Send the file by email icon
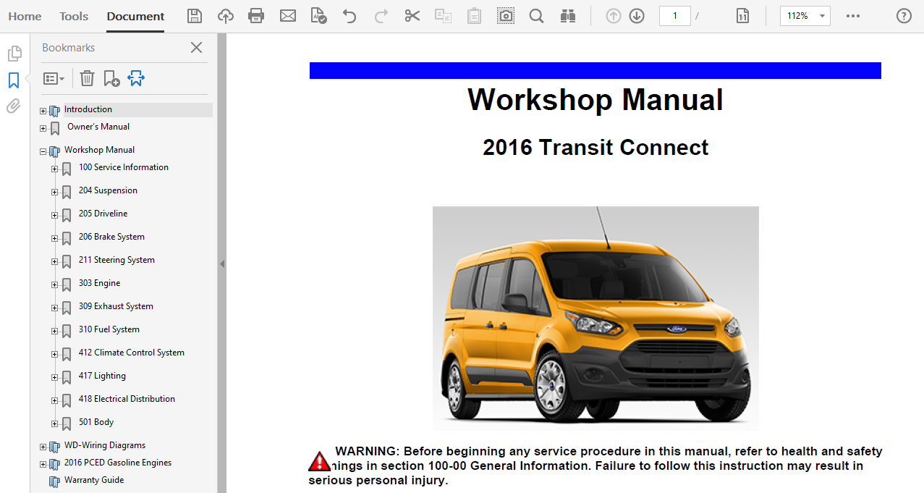Viewport: 924px width, 493px height. (288, 16)
